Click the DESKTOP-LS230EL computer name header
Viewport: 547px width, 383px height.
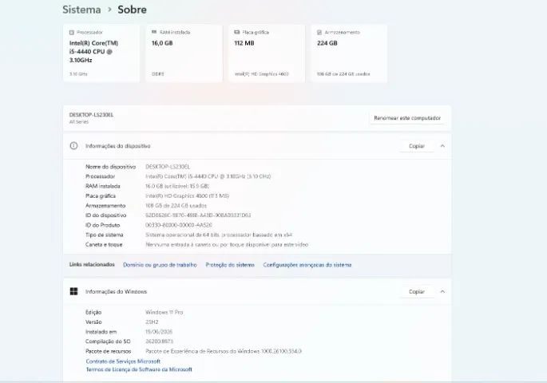91,115
